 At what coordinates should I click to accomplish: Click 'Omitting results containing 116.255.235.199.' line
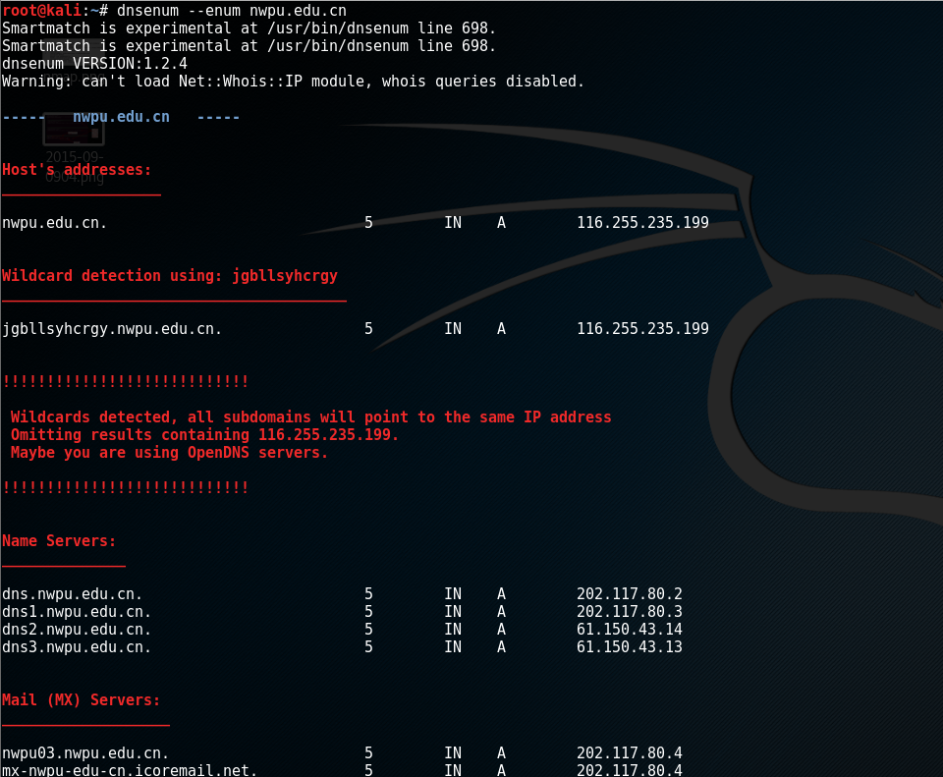(x=204, y=435)
